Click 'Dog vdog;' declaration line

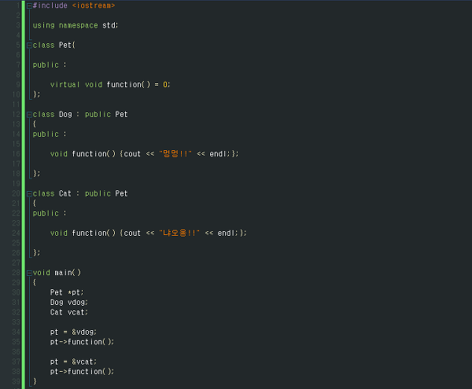(x=69, y=302)
